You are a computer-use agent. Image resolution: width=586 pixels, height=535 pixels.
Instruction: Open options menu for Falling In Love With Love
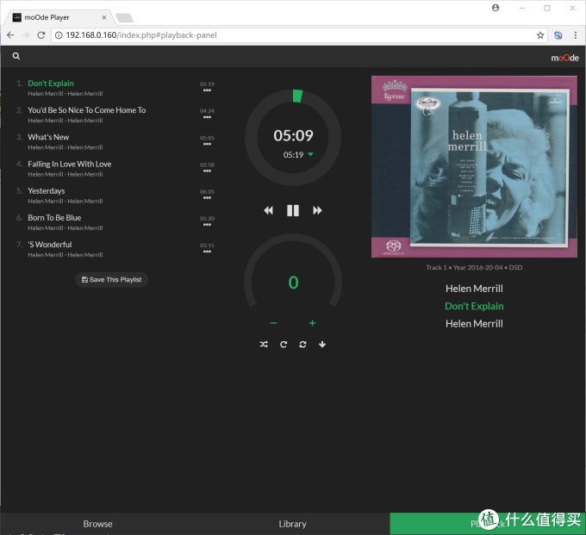coord(207,171)
